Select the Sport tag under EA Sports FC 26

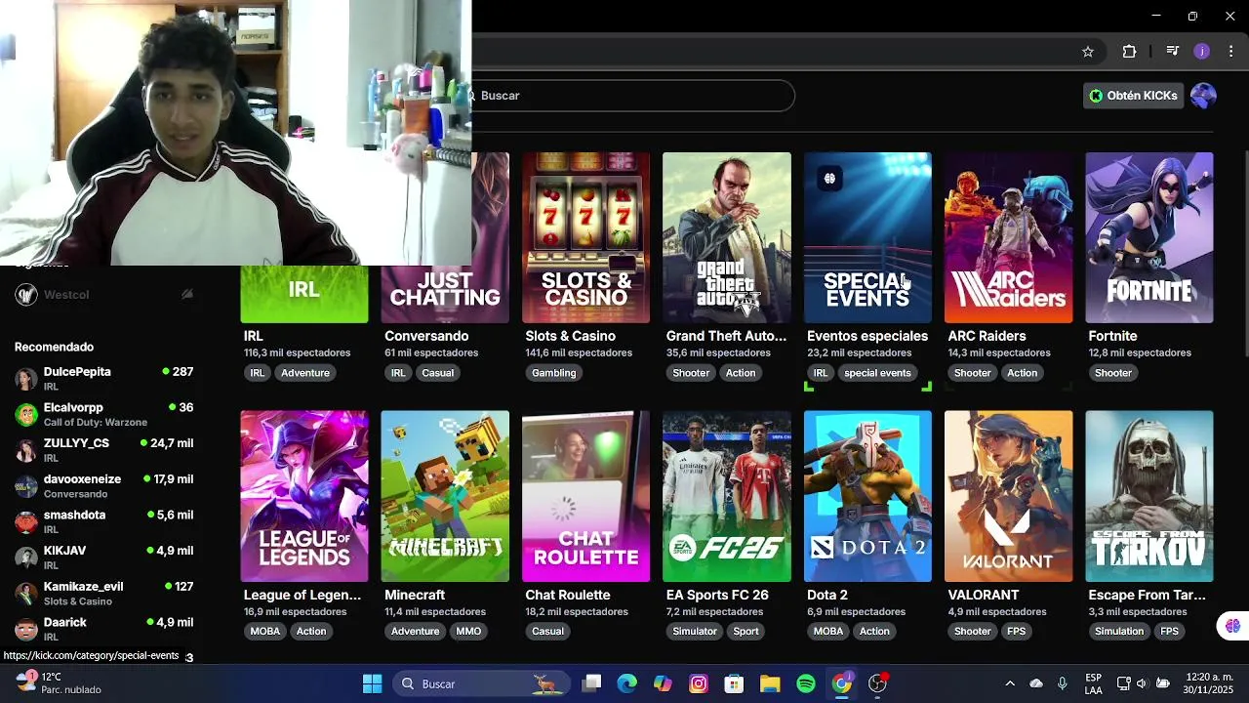[x=745, y=632]
